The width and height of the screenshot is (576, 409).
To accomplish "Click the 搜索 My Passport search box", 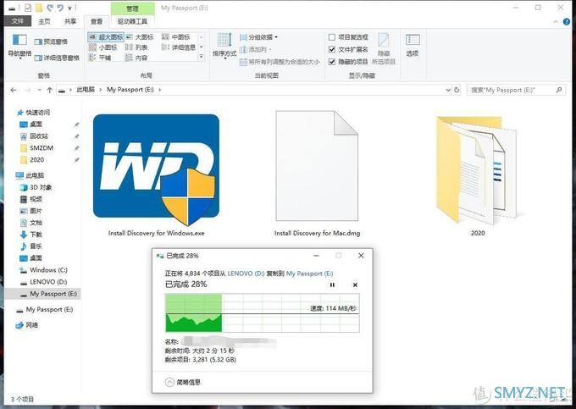I will coord(516,90).
